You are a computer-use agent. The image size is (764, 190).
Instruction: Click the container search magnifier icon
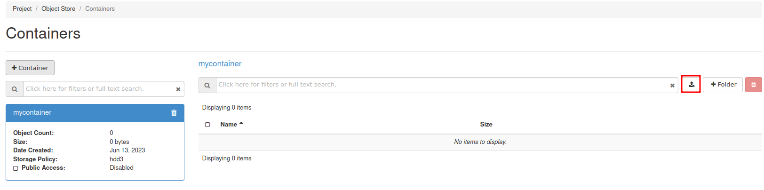pyautogui.click(x=15, y=89)
